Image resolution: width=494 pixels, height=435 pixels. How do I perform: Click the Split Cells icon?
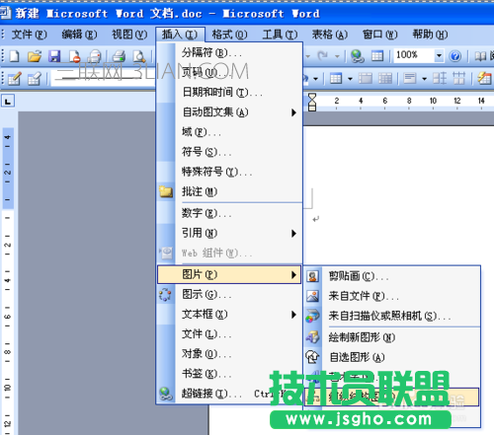tap(385, 79)
